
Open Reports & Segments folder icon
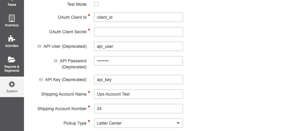pos(12,59)
